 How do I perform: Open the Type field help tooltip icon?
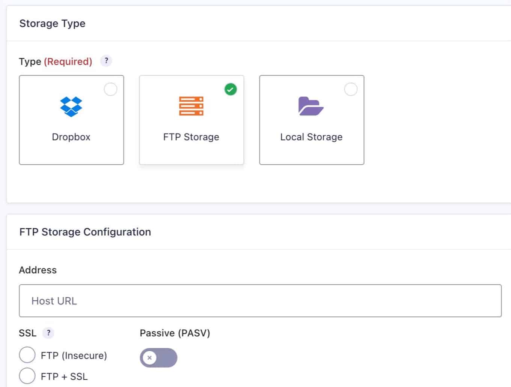(x=106, y=61)
